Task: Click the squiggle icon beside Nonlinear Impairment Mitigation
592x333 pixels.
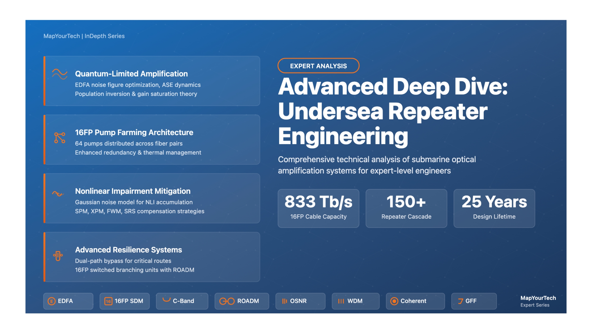Action: point(58,194)
